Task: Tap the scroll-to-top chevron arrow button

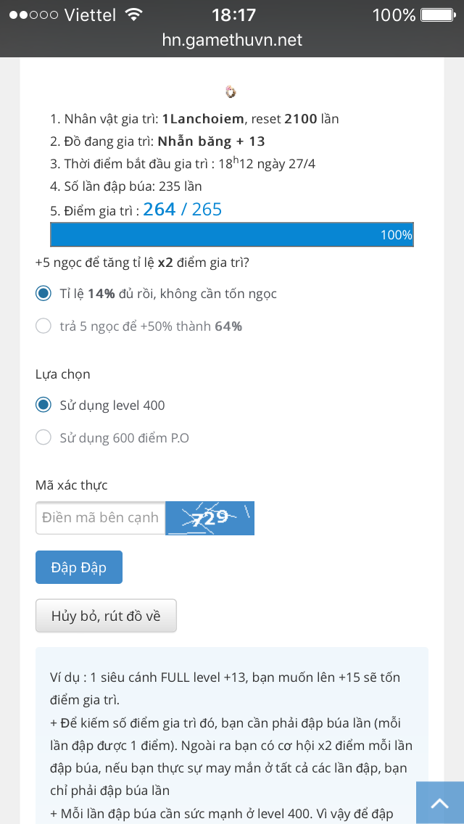Action: pos(440,803)
